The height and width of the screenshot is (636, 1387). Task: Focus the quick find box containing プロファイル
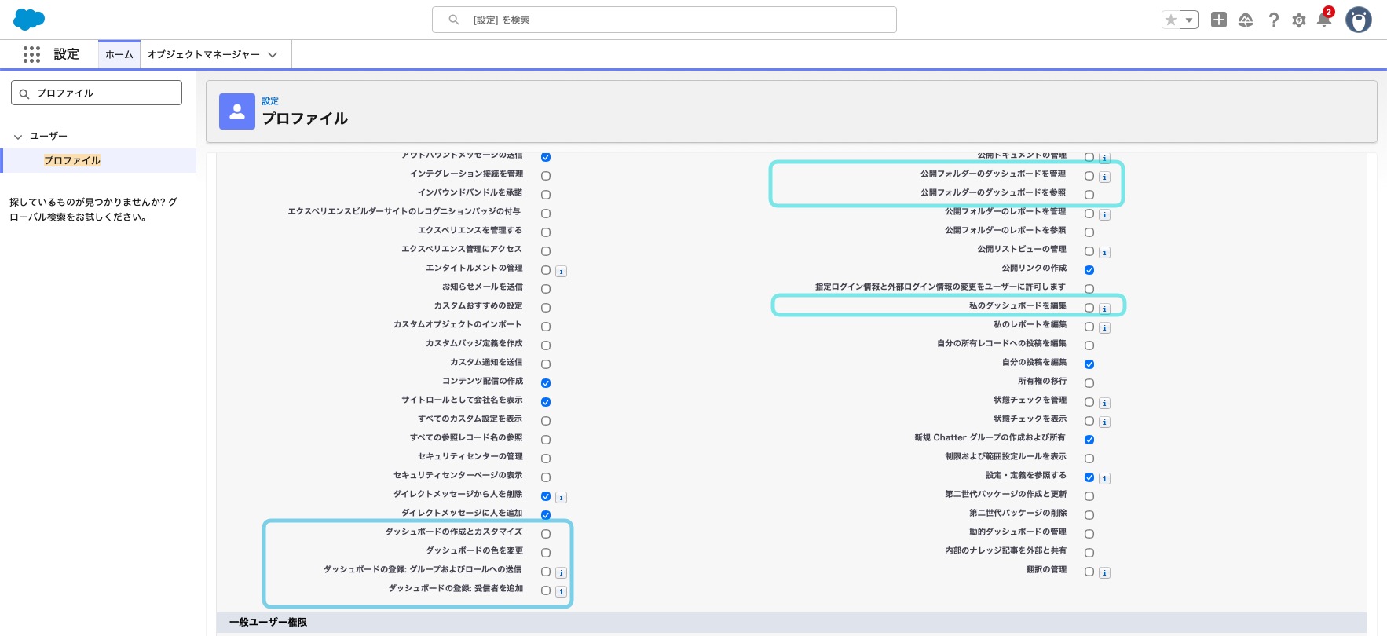pos(97,93)
